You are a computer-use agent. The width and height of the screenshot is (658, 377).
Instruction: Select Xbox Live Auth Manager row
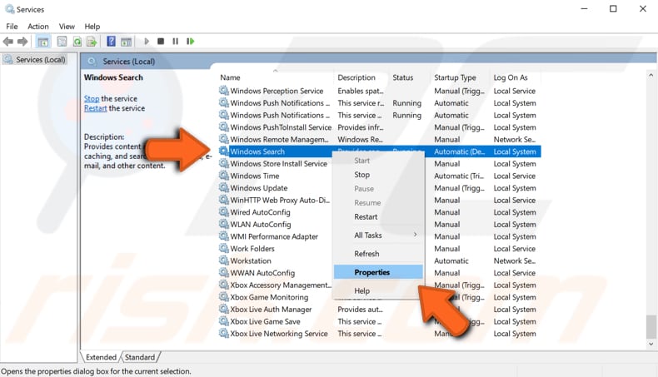point(379,310)
